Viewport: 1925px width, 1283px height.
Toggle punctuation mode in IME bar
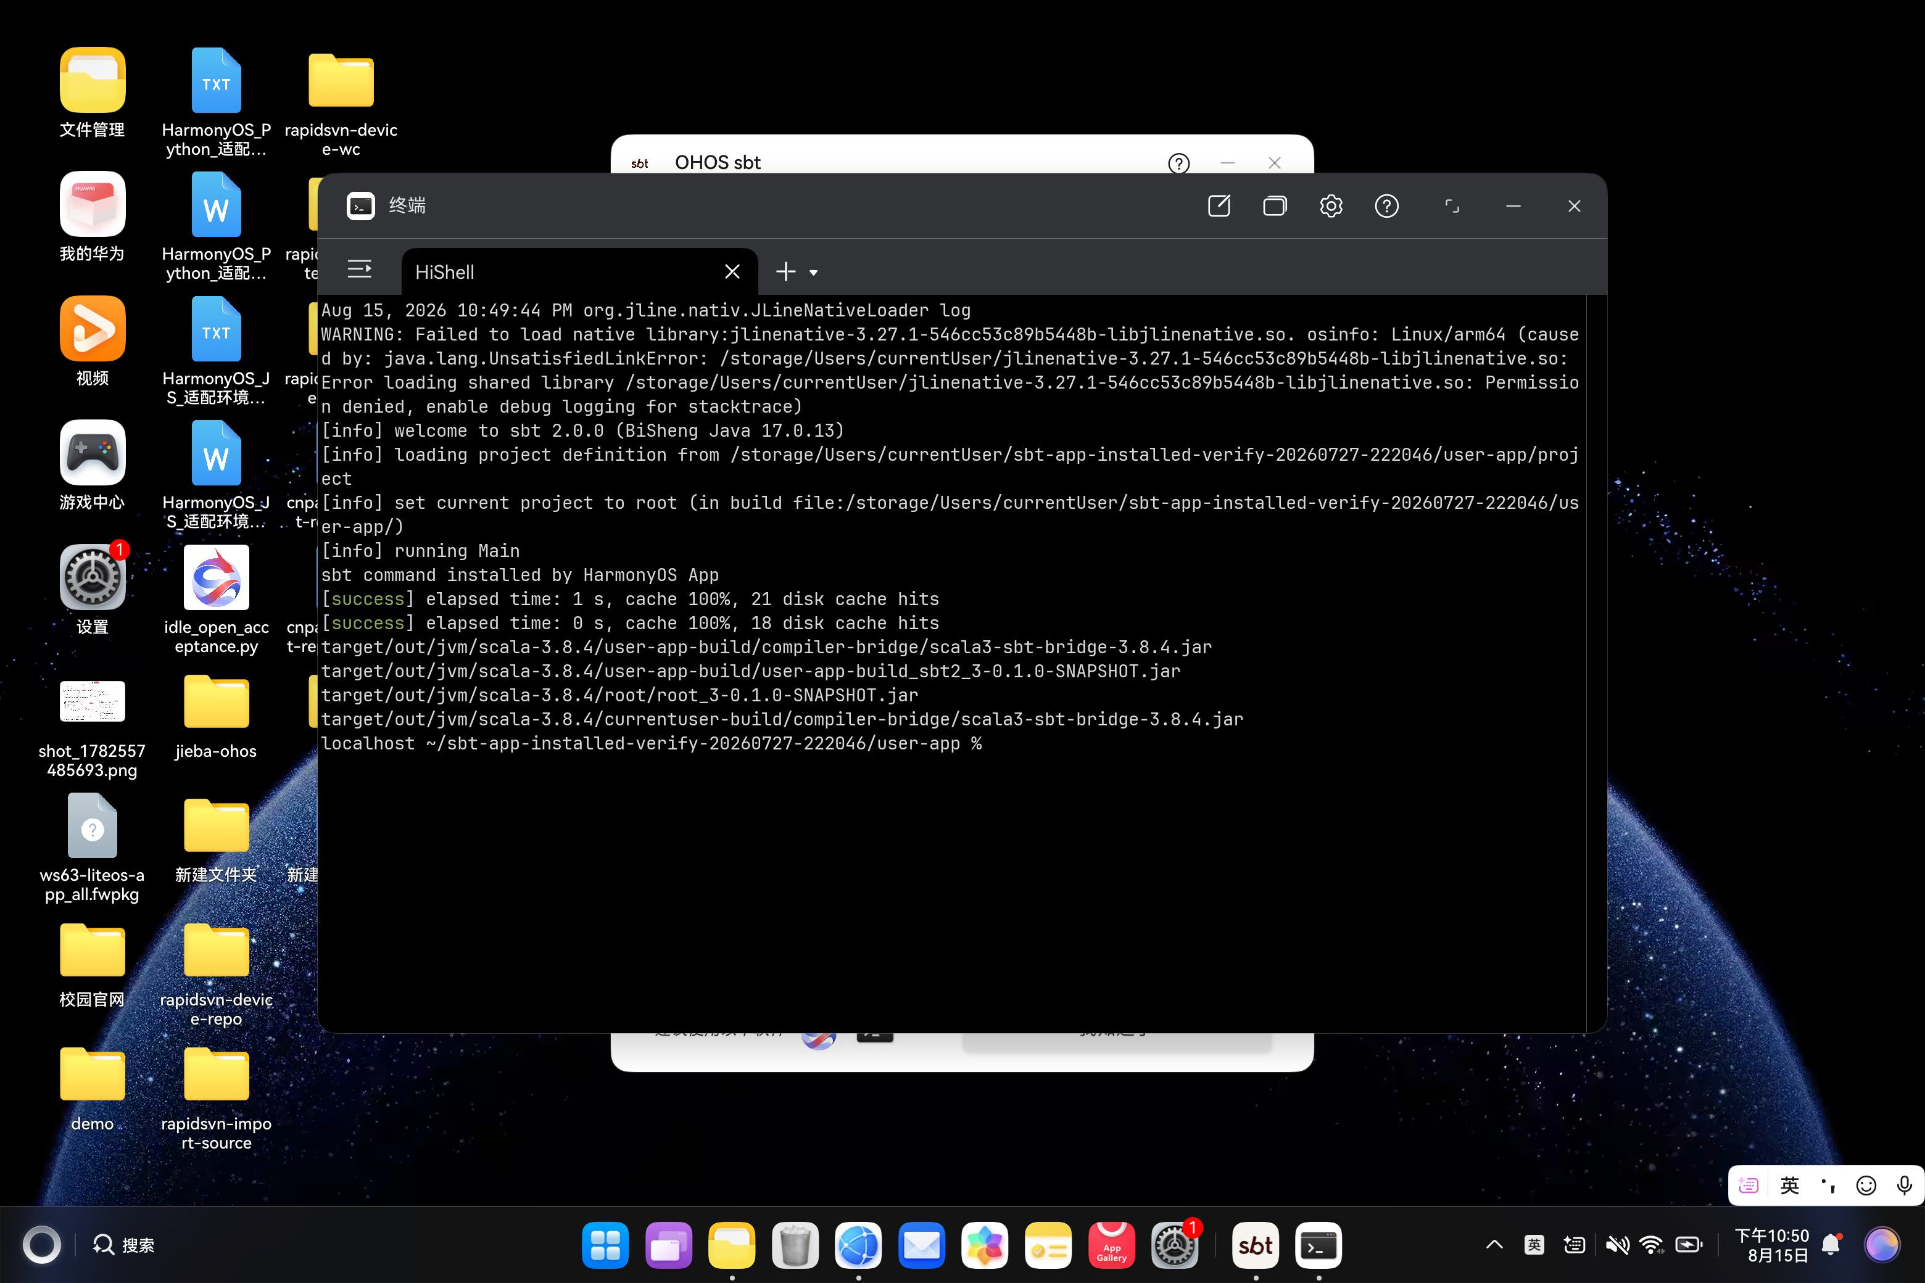1828,1185
